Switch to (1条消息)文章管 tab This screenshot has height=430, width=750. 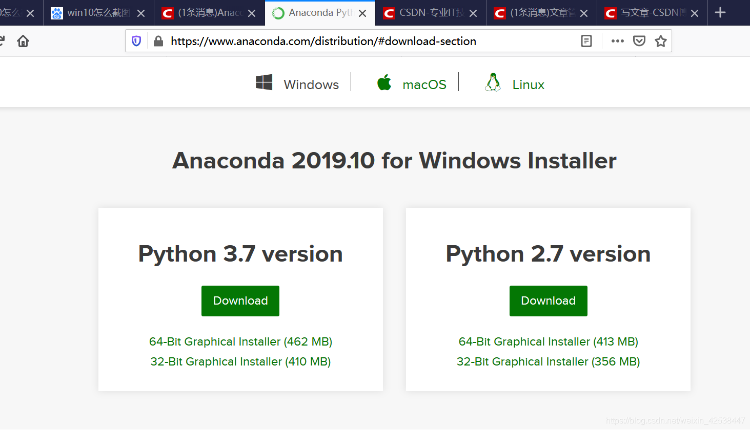pos(541,13)
